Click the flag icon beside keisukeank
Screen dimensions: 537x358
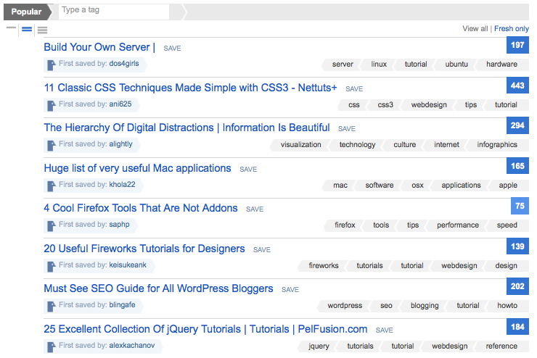[x=51, y=267]
